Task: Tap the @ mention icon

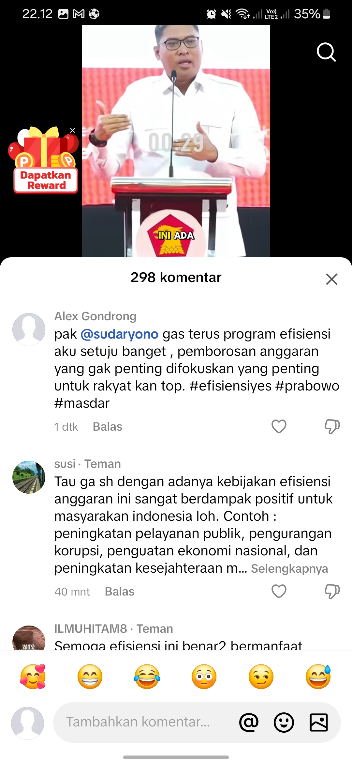Action: (x=249, y=722)
